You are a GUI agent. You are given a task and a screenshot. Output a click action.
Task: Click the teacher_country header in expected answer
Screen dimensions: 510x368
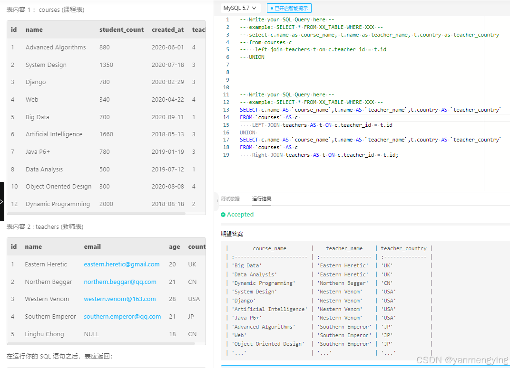tap(403, 248)
